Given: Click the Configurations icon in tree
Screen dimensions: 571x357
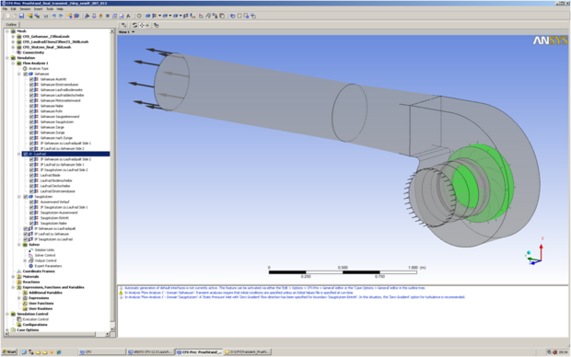Looking at the screenshot, I should coord(19,325).
